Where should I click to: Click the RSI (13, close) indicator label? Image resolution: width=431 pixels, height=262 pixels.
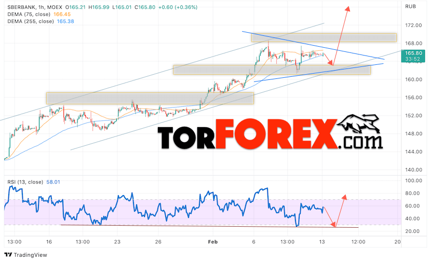point(25,182)
